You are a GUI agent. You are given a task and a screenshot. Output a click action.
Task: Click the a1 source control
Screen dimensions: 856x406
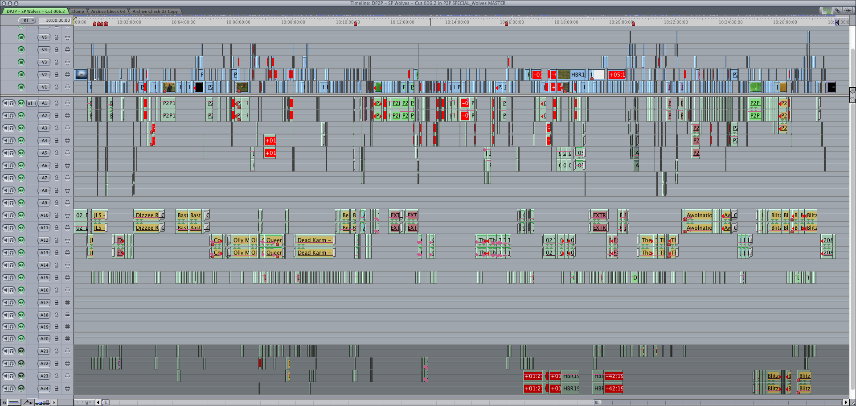tap(30, 103)
